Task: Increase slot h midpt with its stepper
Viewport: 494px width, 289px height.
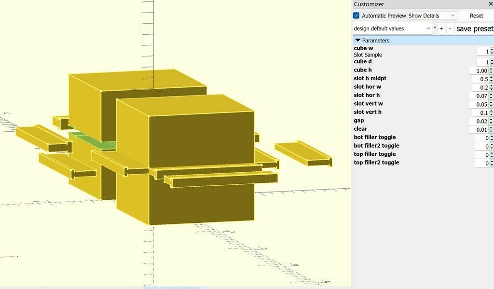Action: (x=491, y=76)
